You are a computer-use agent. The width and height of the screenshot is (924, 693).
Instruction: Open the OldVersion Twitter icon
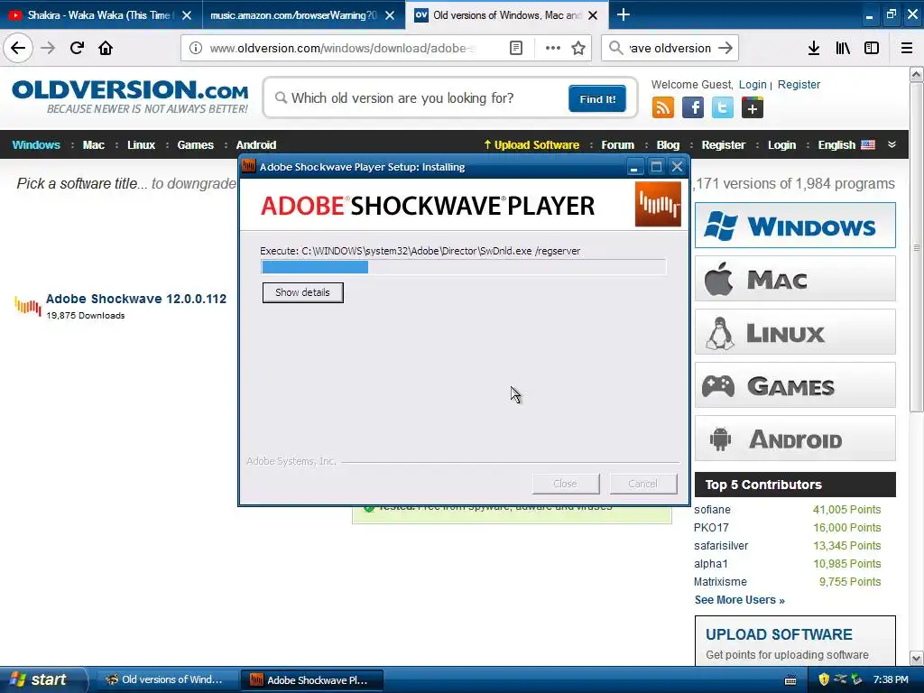point(723,108)
